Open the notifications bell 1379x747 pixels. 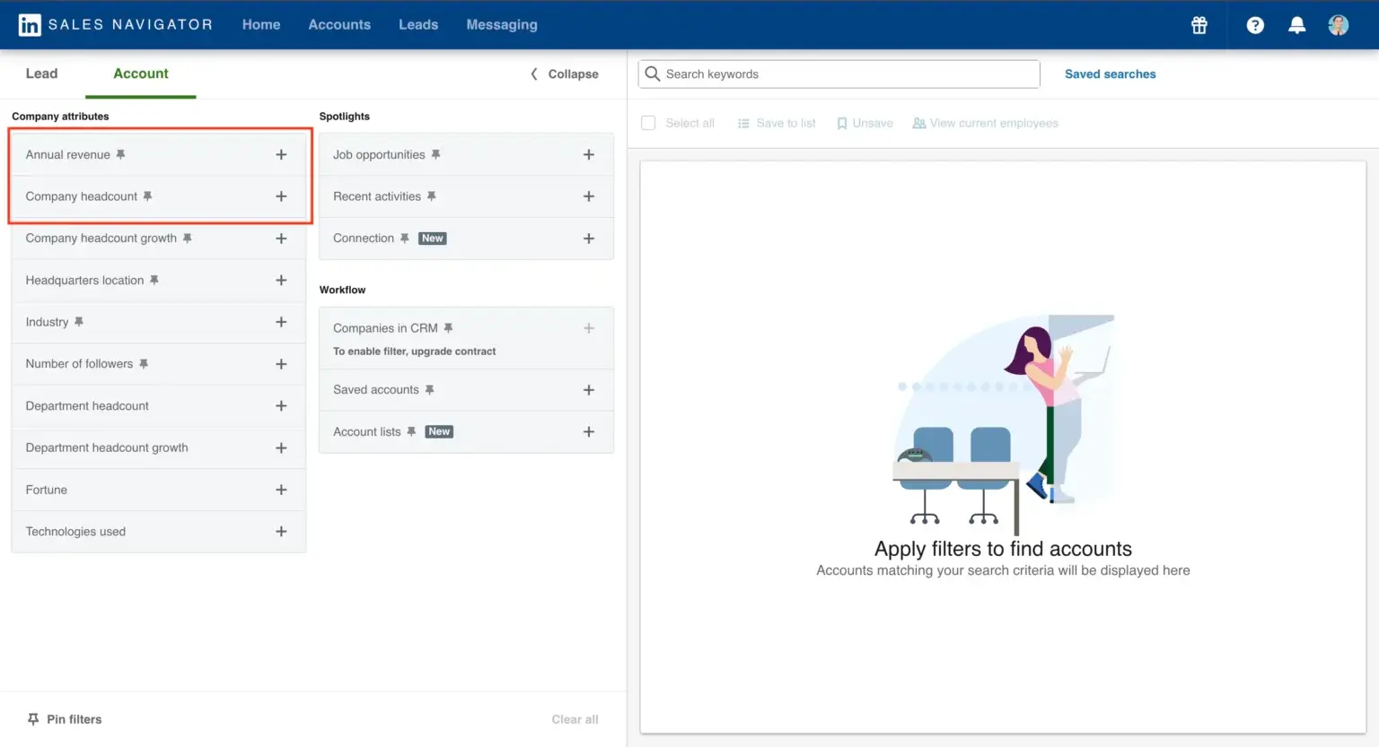(1297, 25)
